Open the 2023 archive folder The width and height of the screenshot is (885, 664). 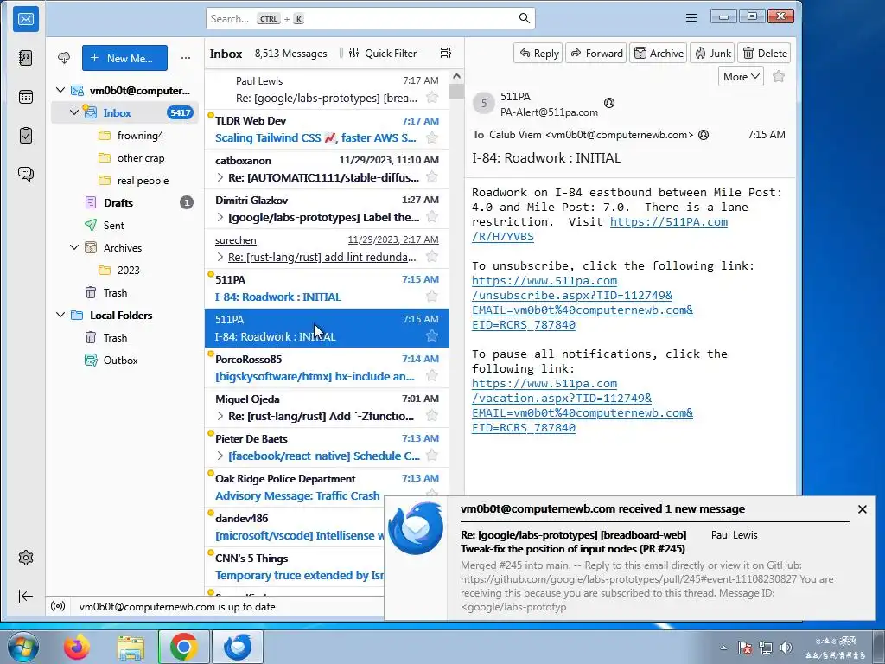click(x=124, y=271)
